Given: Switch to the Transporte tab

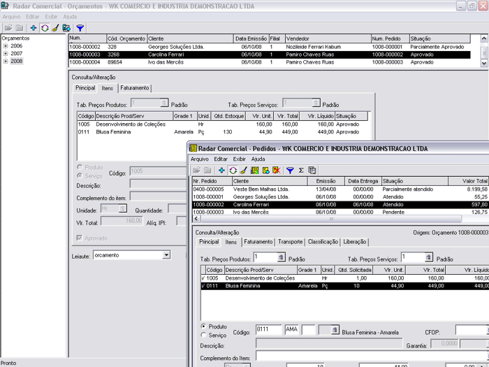Looking at the screenshot, I should pos(290,242).
